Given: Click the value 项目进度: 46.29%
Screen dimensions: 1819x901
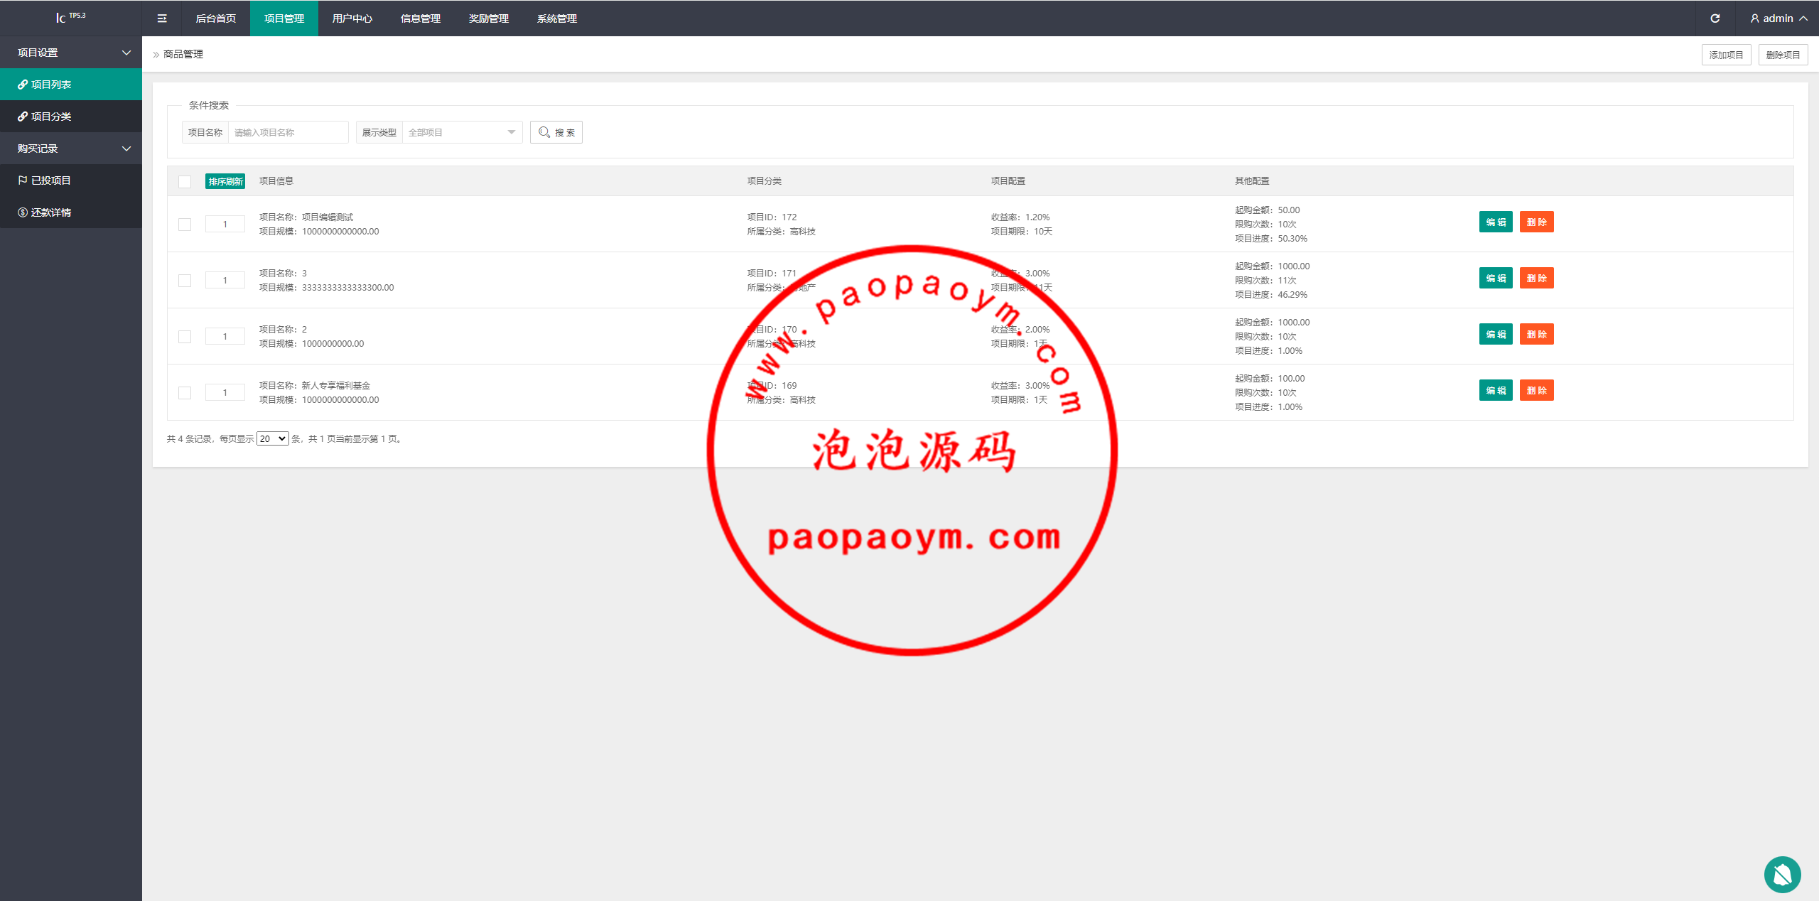Looking at the screenshot, I should click(x=1271, y=295).
